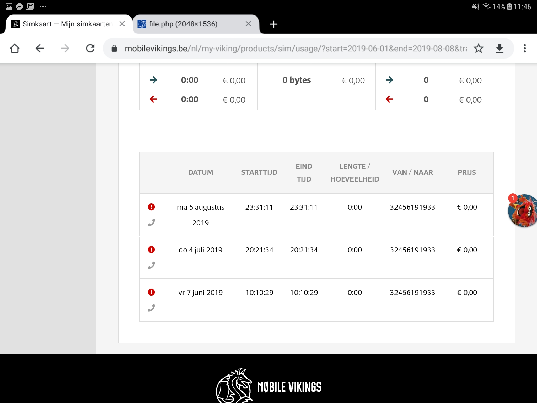Tap phone icon on 7 juni row

click(x=151, y=308)
